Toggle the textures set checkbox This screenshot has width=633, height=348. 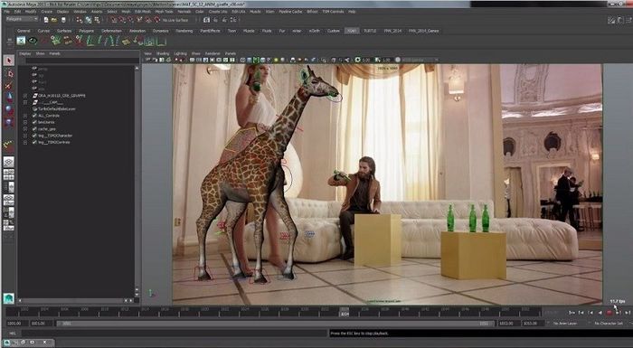(34, 122)
